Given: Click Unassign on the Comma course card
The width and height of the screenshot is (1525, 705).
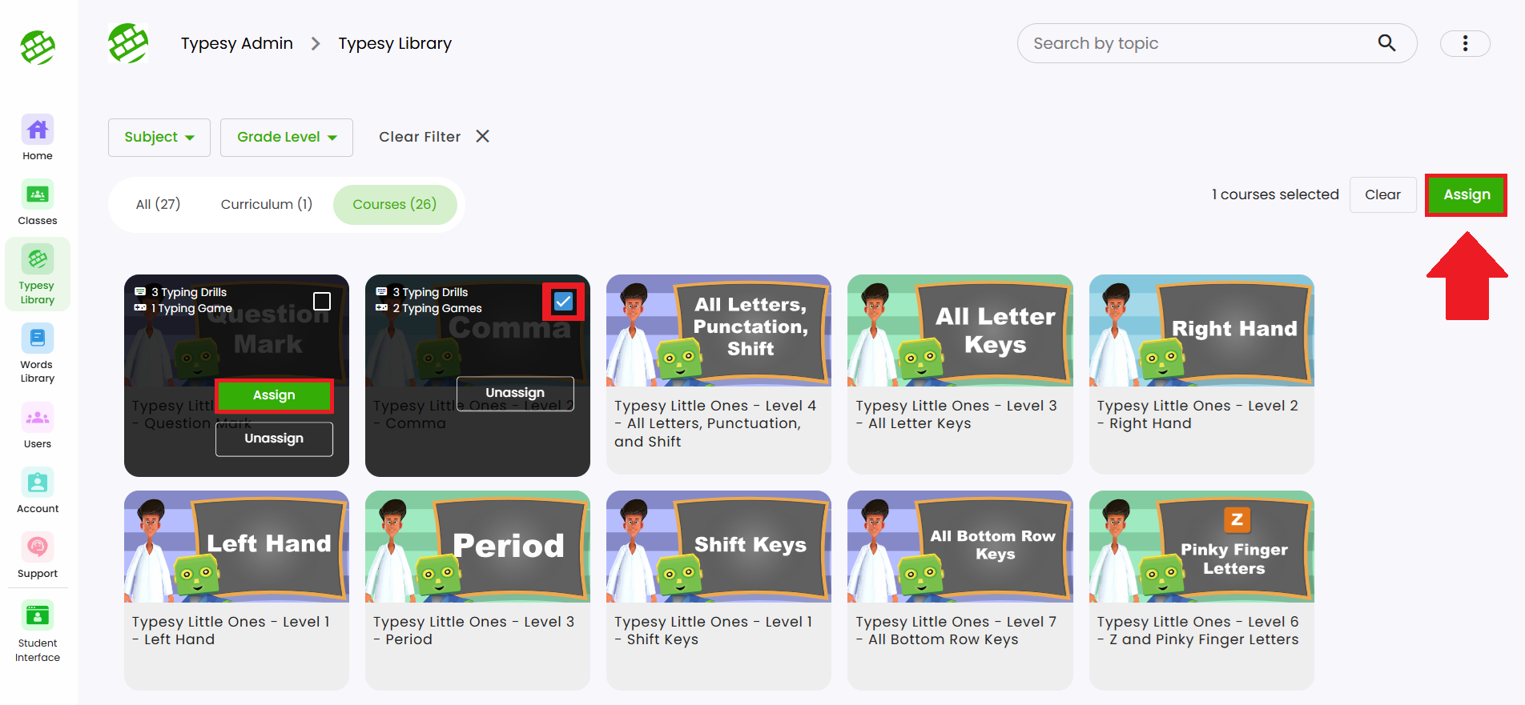Looking at the screenshot, I should tap(515, 393).
